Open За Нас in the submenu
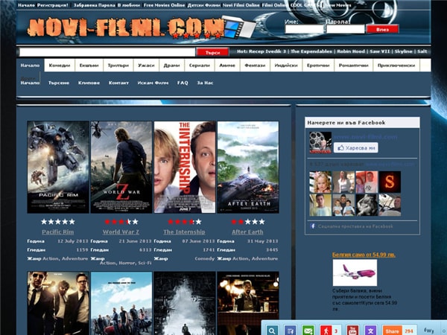 pyautogui.click(x=205, y=83)
